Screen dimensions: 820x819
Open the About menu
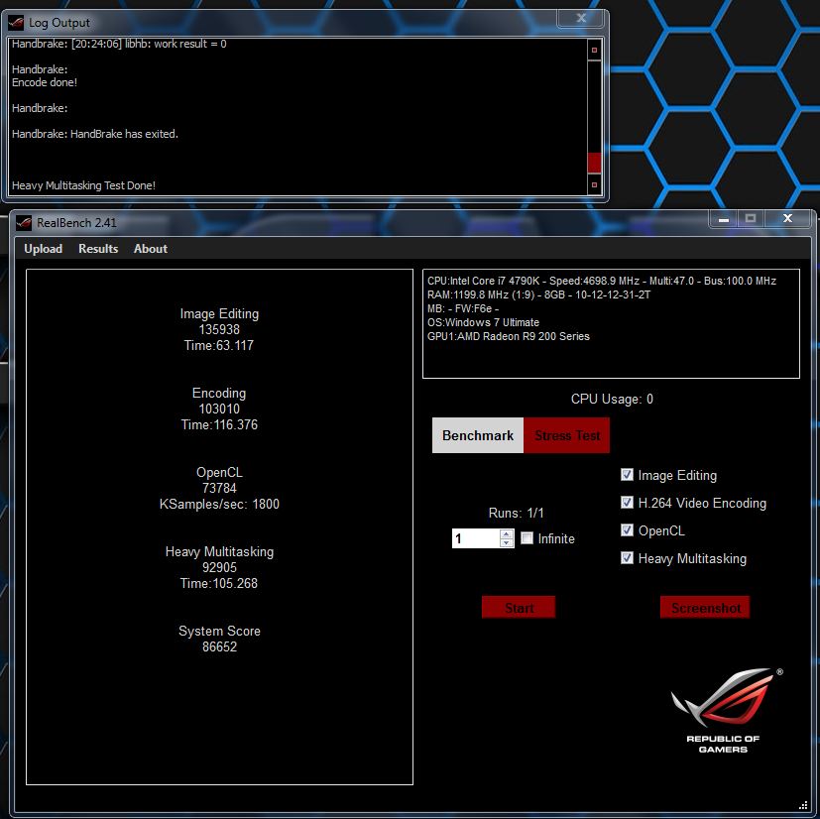pyautogui.click(x=151, y=249)
